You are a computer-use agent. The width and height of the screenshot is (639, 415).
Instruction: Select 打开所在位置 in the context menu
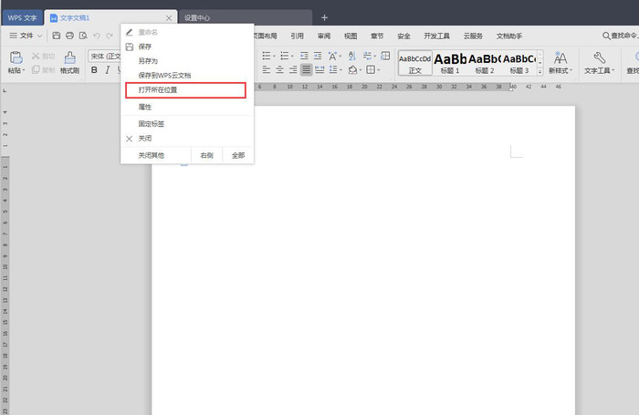pyautogui.click(x=185, y=90)
